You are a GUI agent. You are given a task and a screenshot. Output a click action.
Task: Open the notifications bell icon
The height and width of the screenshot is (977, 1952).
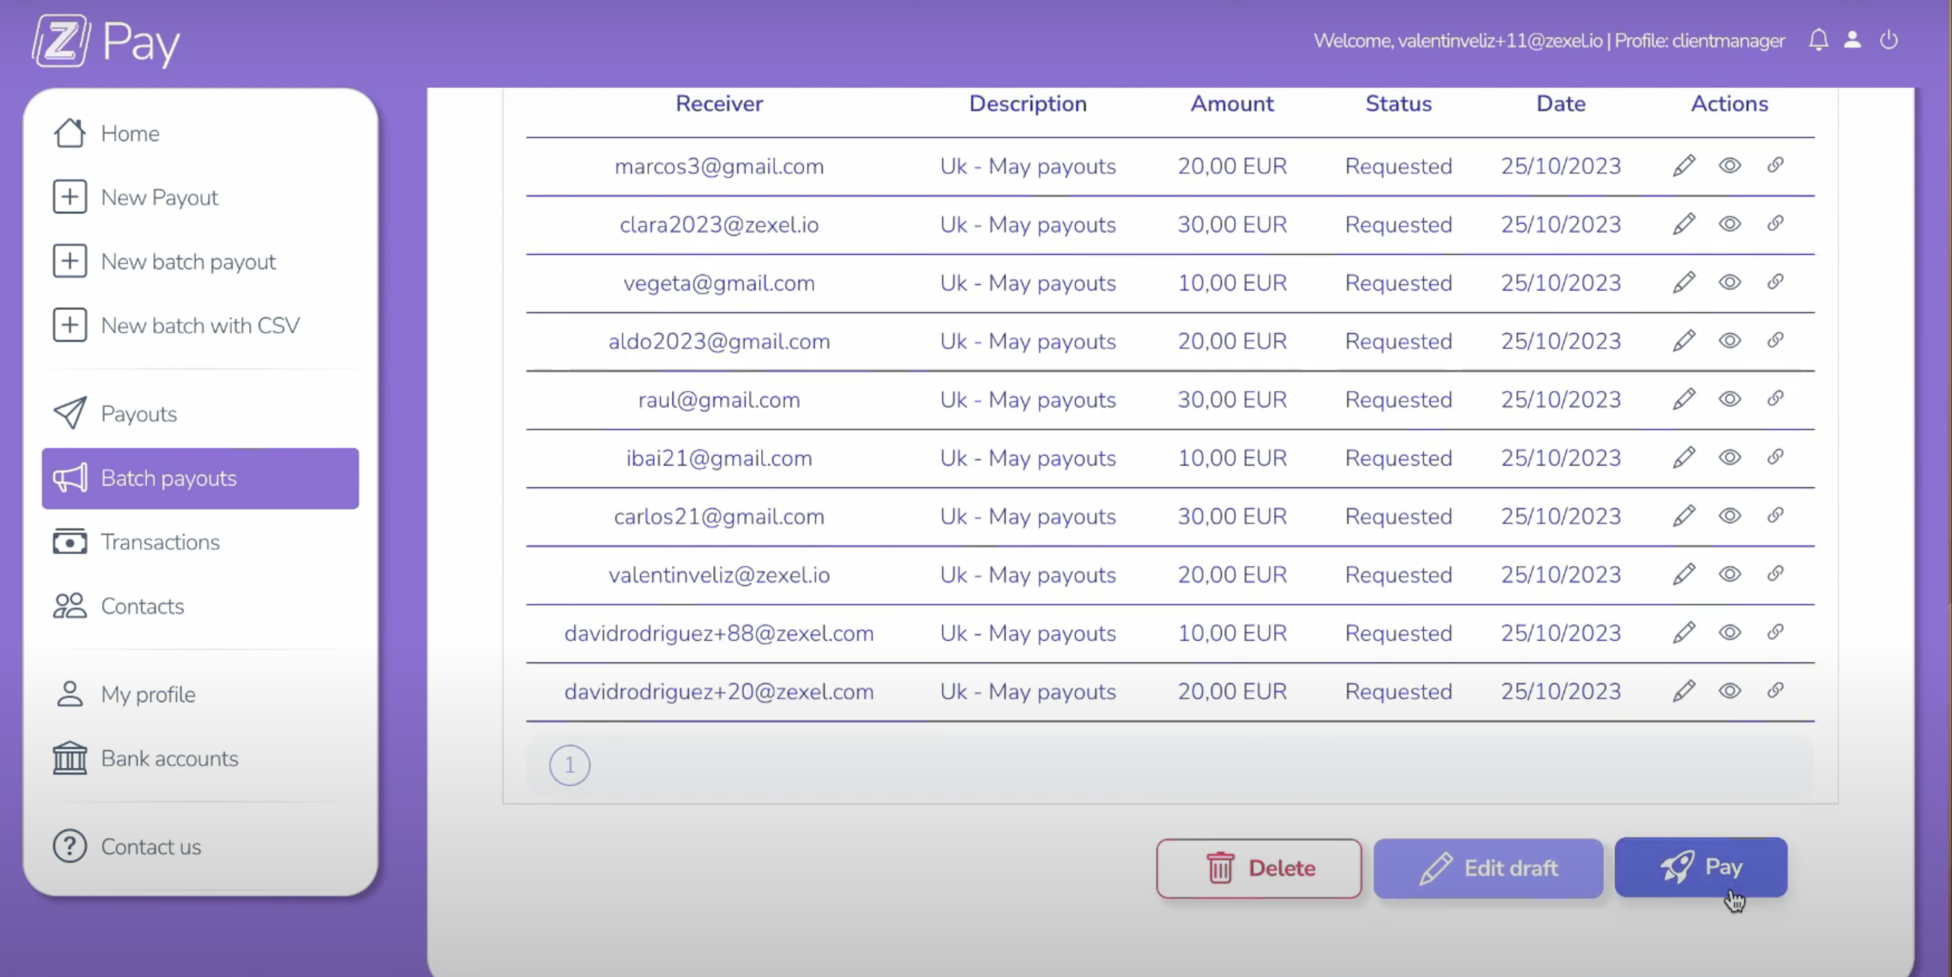tap(1818, 40)
